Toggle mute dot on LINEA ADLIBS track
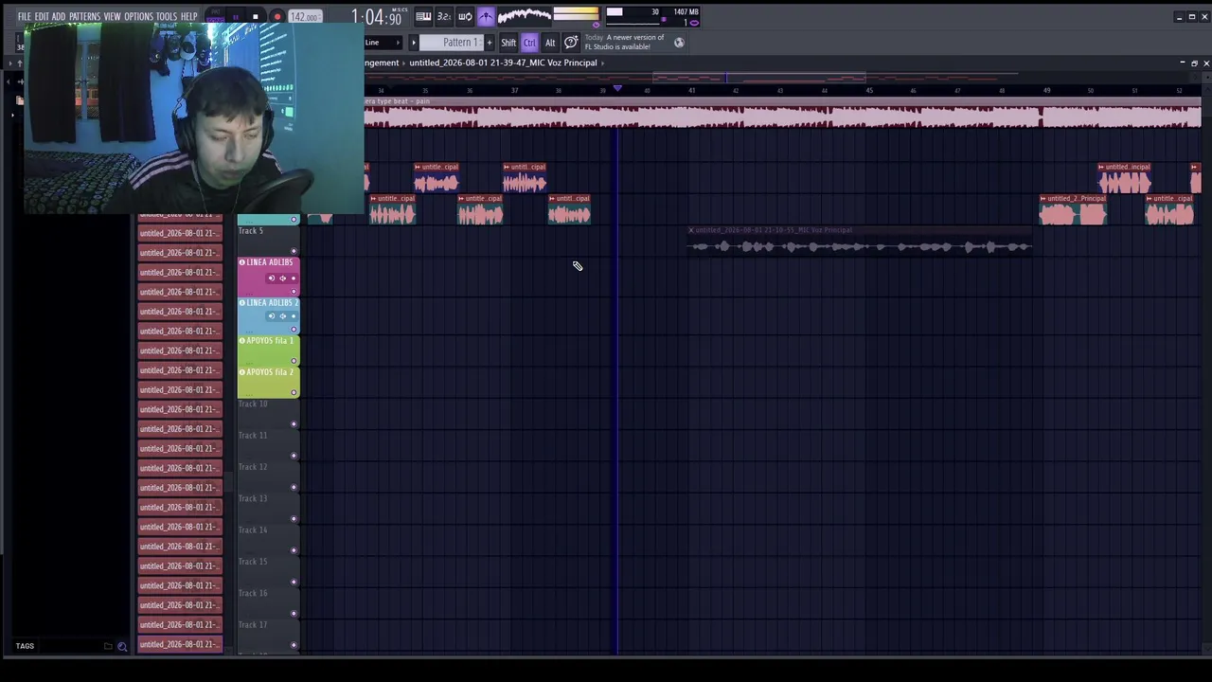The image size is (1212, 682). [294, 291]
